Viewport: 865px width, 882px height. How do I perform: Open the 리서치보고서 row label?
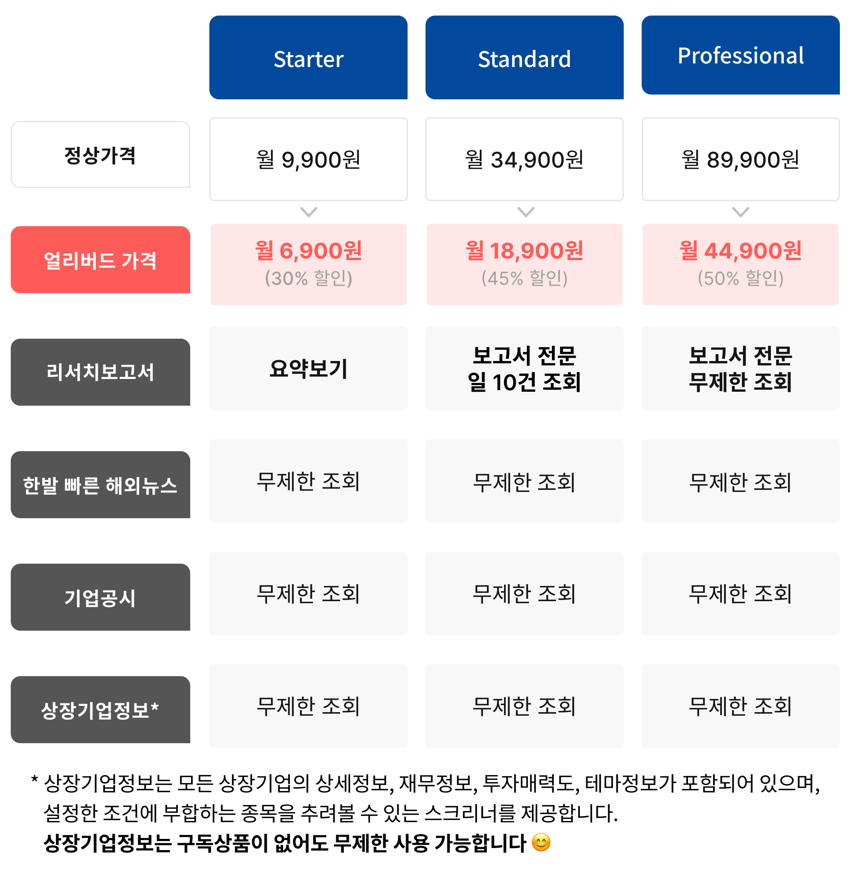point(100,372)
